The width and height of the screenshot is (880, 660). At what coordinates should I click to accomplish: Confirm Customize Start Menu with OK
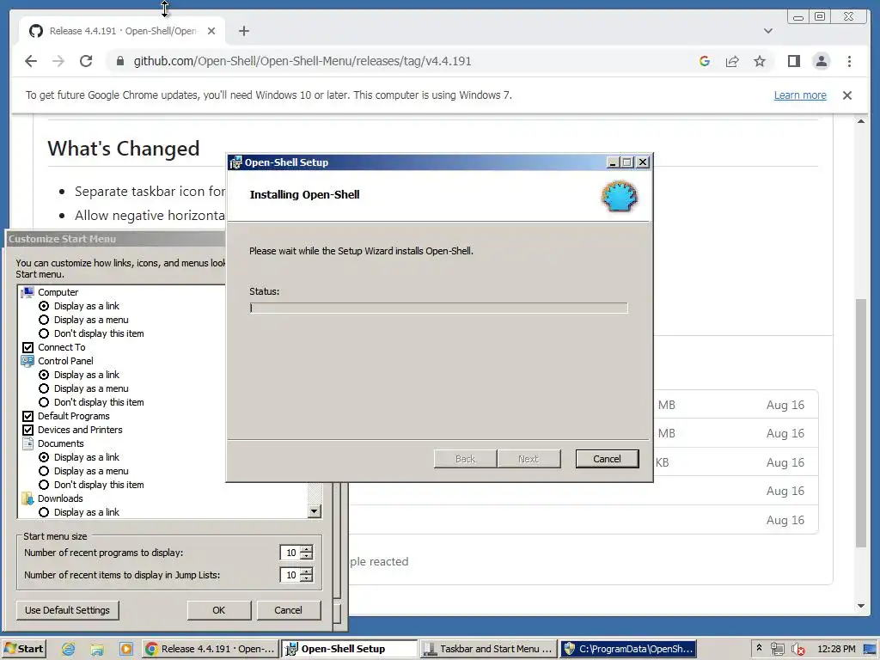[x=219, y=610]
